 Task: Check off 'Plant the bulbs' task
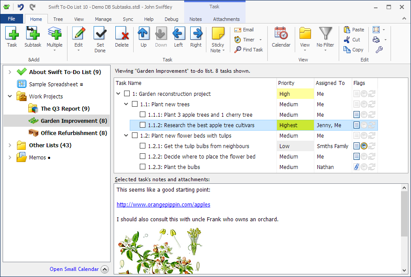[143, 167]
